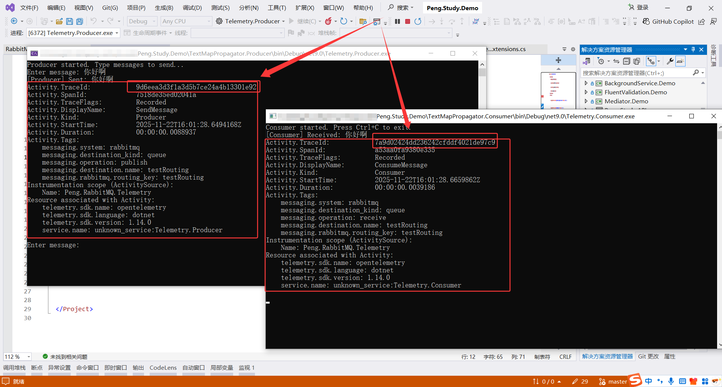722x387 pixels.
Task: Open the 文件(F) menu
Action: 29,8
